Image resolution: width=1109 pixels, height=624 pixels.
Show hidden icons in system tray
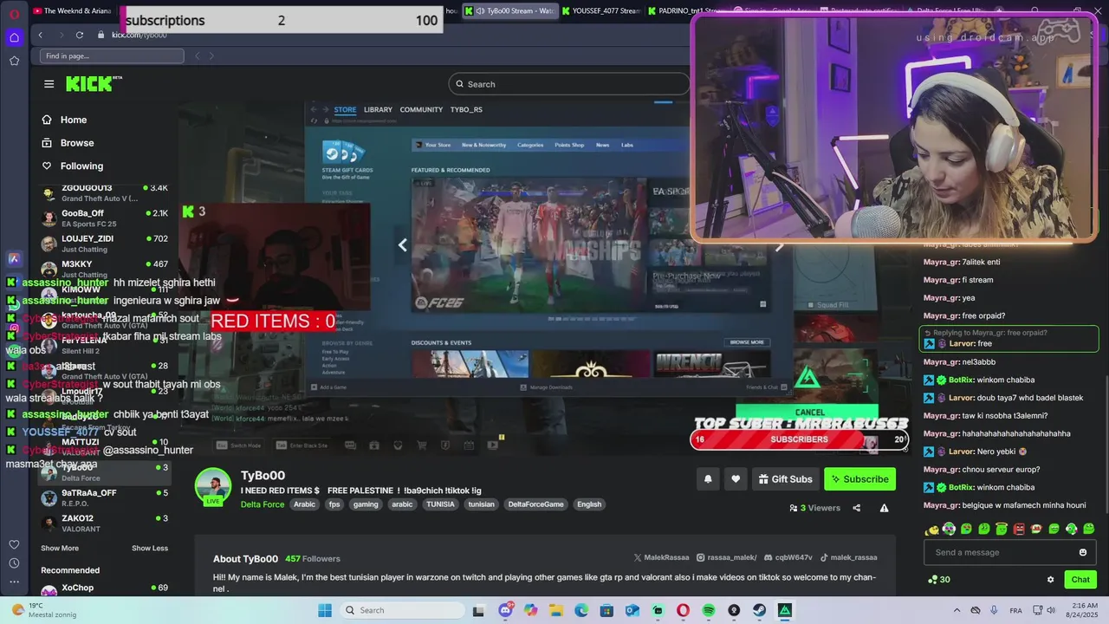(957, 610)
